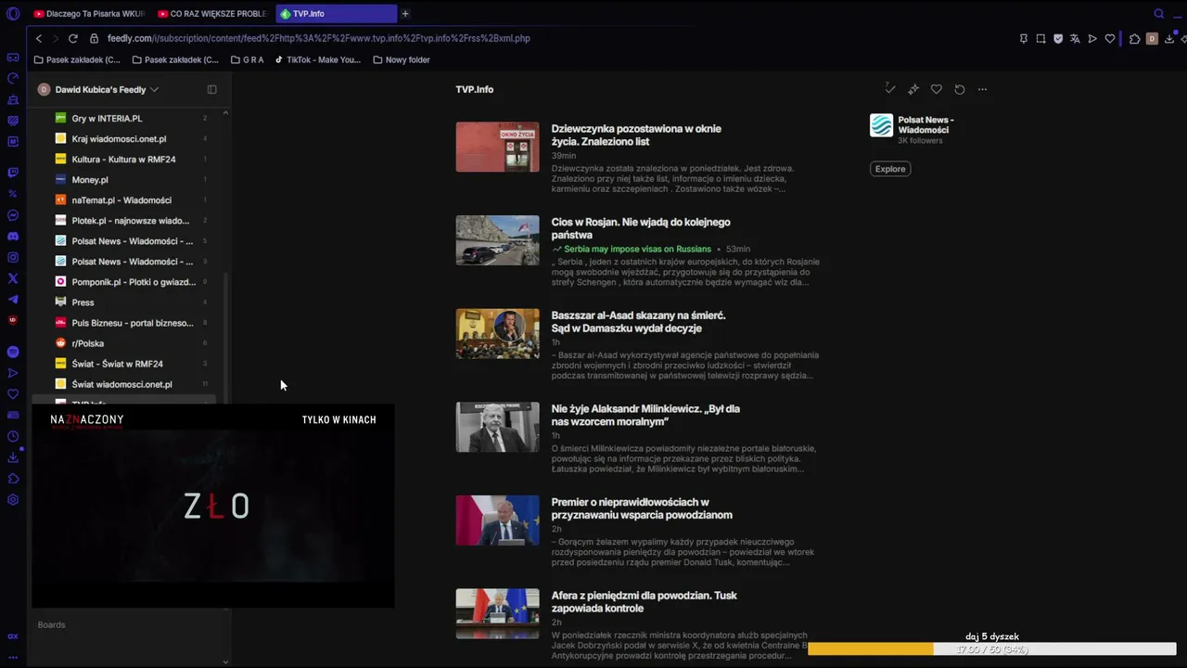Open Twitch in the Opera sidebar

tap(13, 173)
